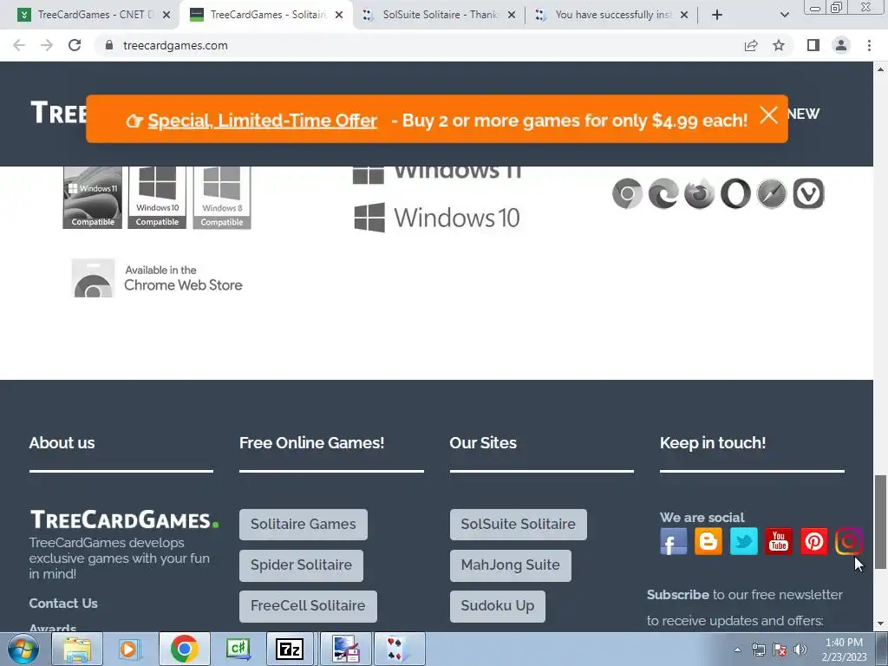Click the Vivaldi browser compatibility icon

point(808,193)
